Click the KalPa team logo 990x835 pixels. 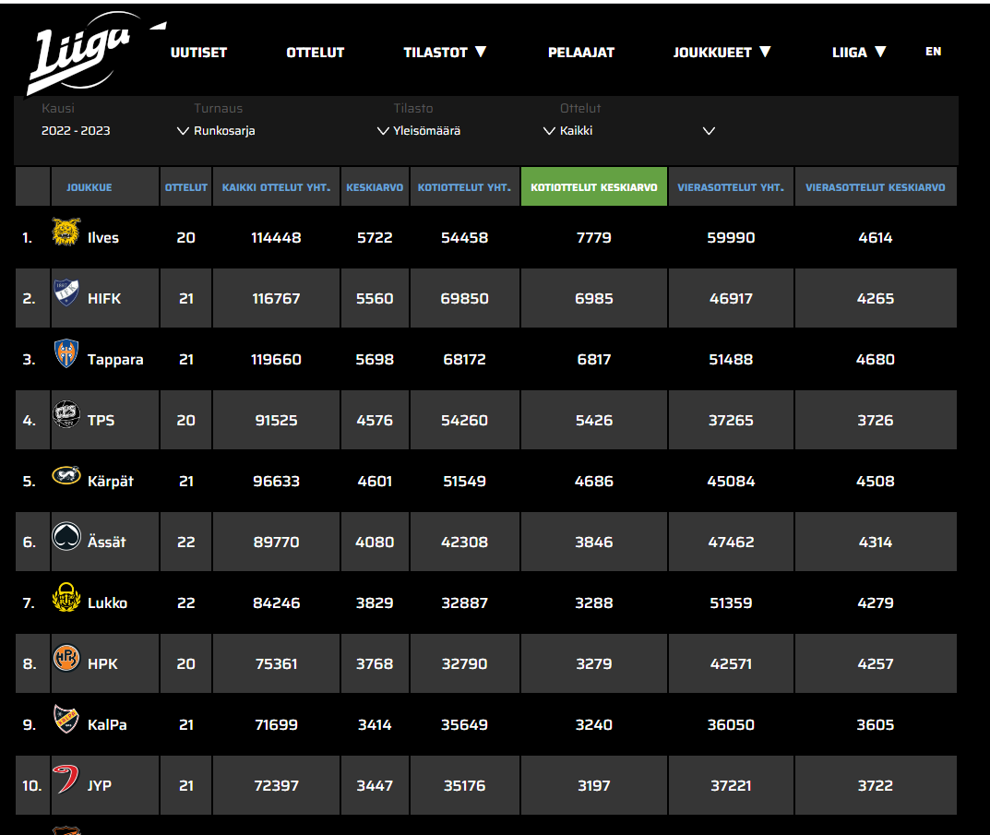point(66,719)
